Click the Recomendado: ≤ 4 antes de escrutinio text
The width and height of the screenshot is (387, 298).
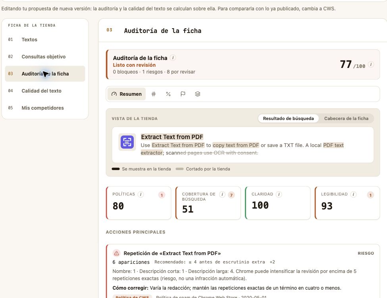tap(210, 262)
